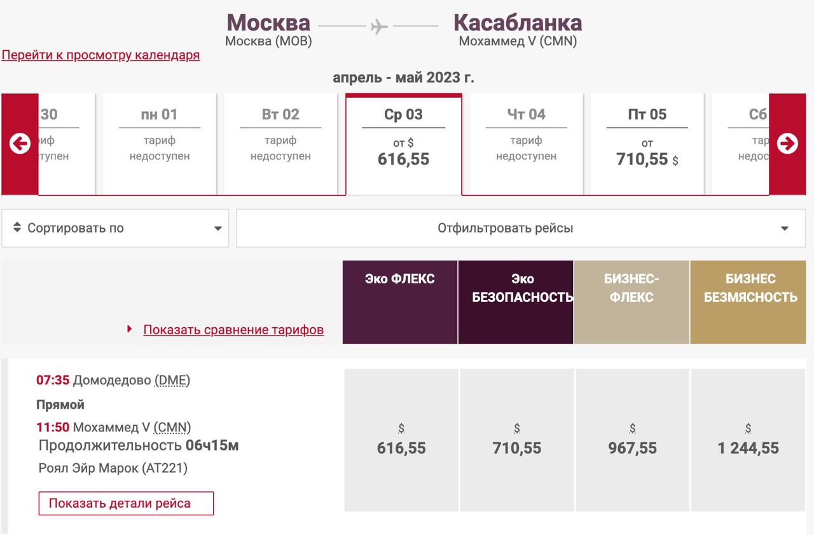Select the Ср 03 date tab

click(x=404, y=144)
